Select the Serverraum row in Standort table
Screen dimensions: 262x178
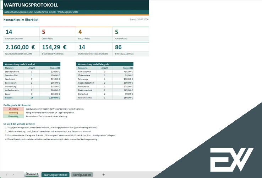pyautogui.click(x=32, y=83)
